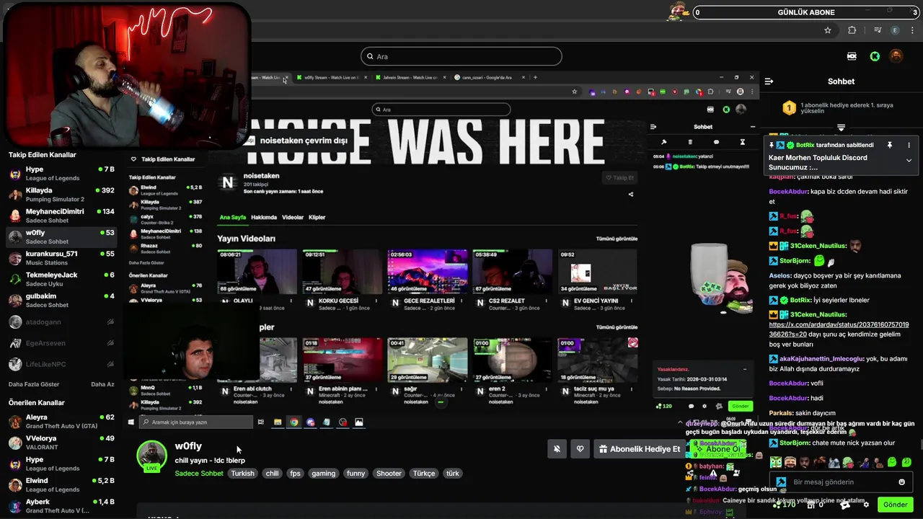This screenshot has width=923, height=519.
Task: Click the message field 'Bir mesaj gönderin'
Action: [x=840, y=482]
